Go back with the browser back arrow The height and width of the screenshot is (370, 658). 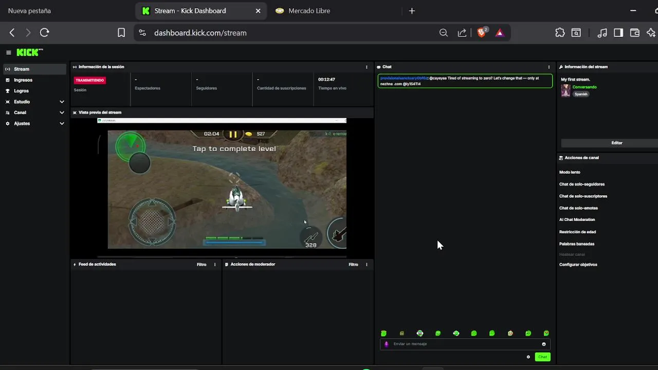12,33
